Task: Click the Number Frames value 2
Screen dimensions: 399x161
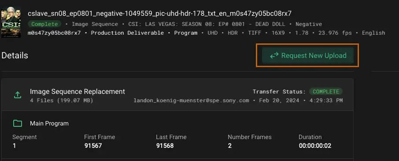Action: click(x=229, y=146)
